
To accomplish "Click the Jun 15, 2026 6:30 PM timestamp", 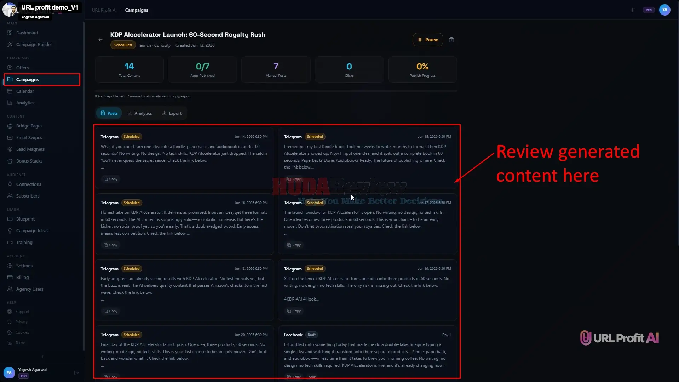I will (434, 137).
